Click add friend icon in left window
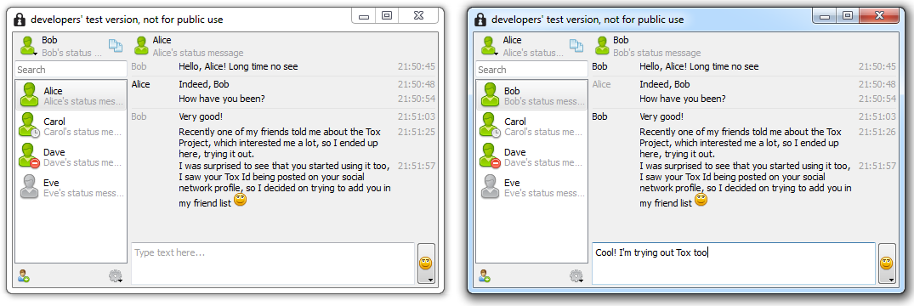Screen dimensions: 914x306 [x=23, y=276]
